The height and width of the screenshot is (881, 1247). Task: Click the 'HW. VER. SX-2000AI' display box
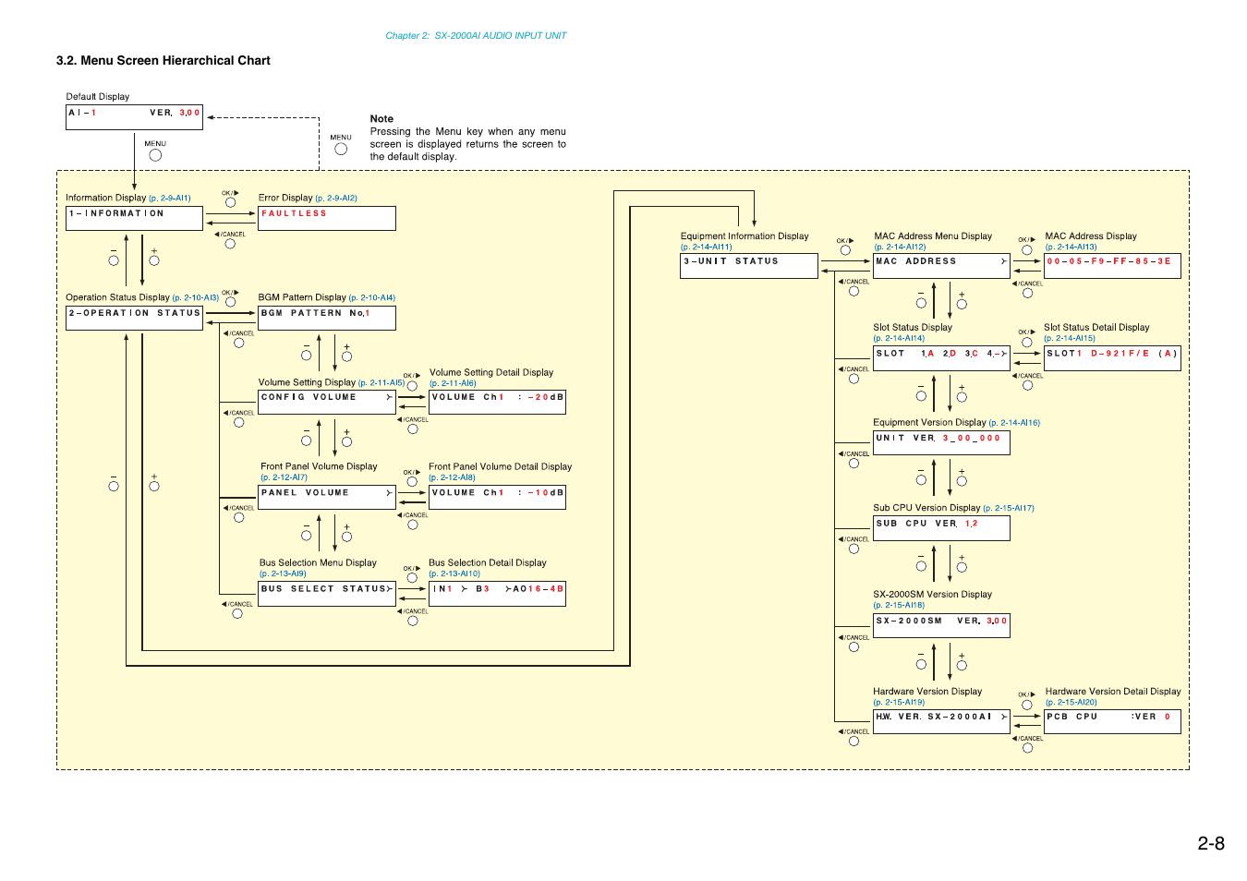pyautogui.click(x=941, y=721)
